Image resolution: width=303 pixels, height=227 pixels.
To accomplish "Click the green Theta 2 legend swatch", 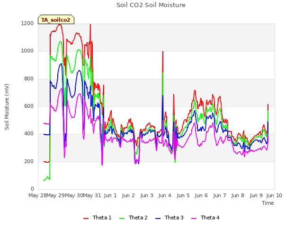I will pos(122,218).
